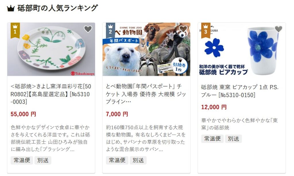
Task: Select 別送 tag on beer cup card
Action: [x=233, y=139]
